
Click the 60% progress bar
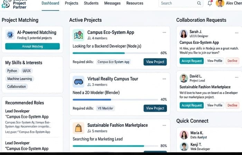[x=115, y=53]
